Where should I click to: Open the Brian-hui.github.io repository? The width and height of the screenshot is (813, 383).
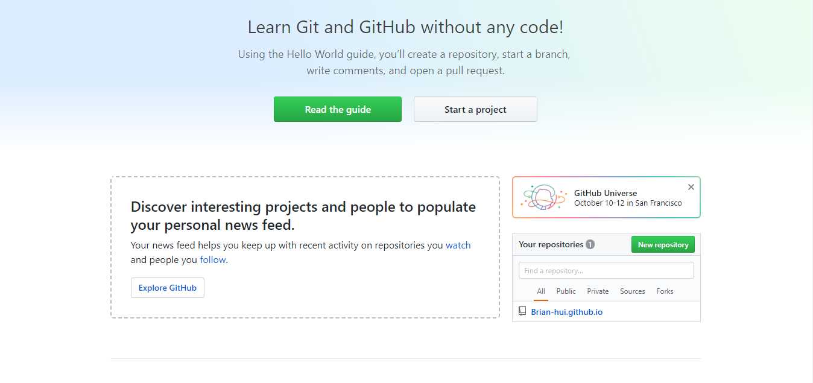(567, 312)
